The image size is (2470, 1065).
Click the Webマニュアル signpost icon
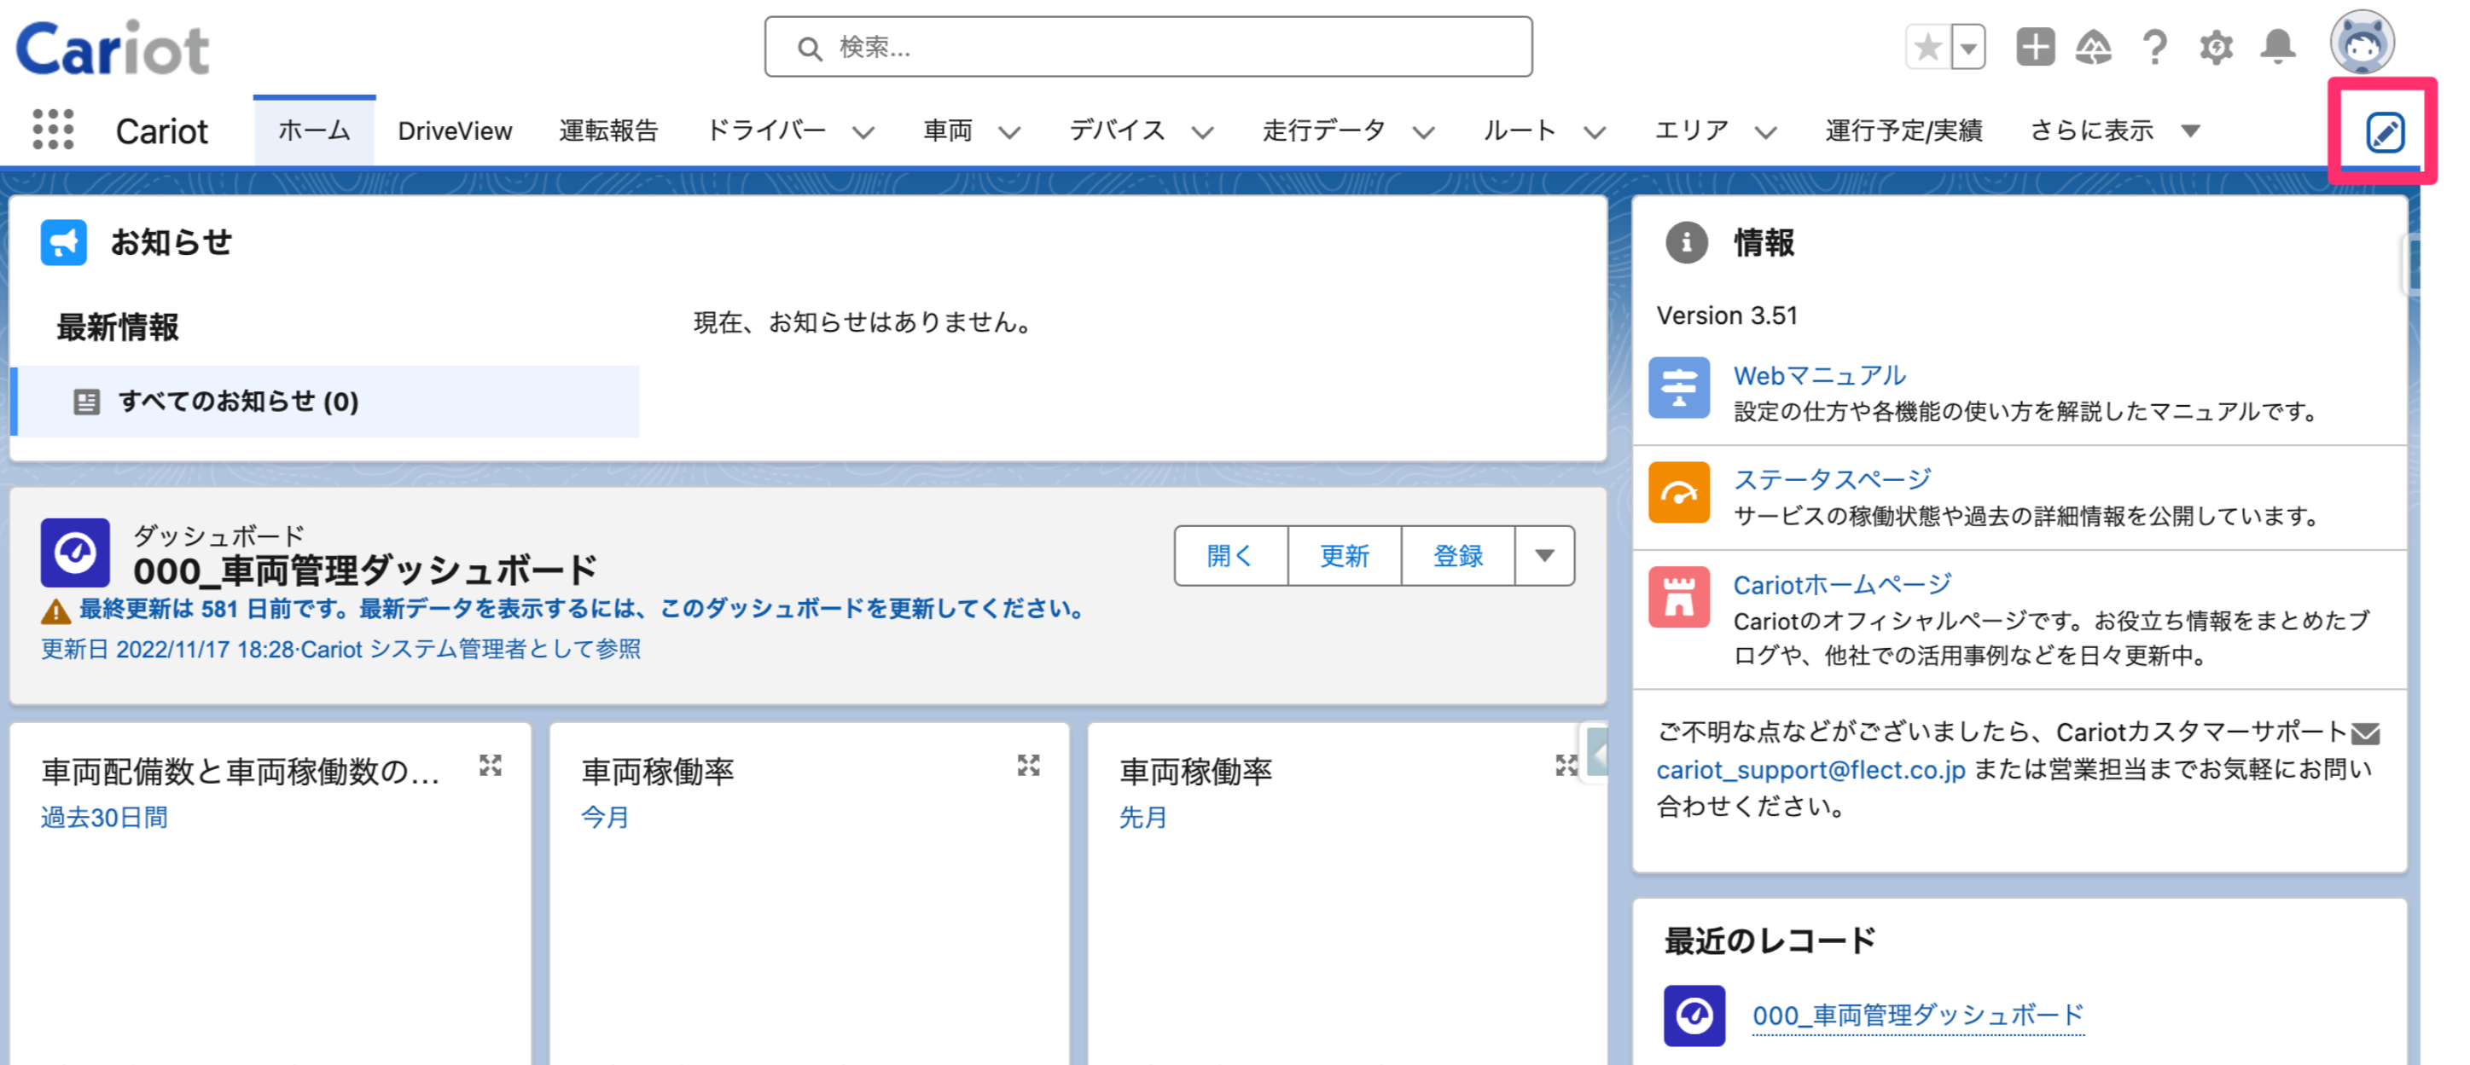coord(1679,388)
